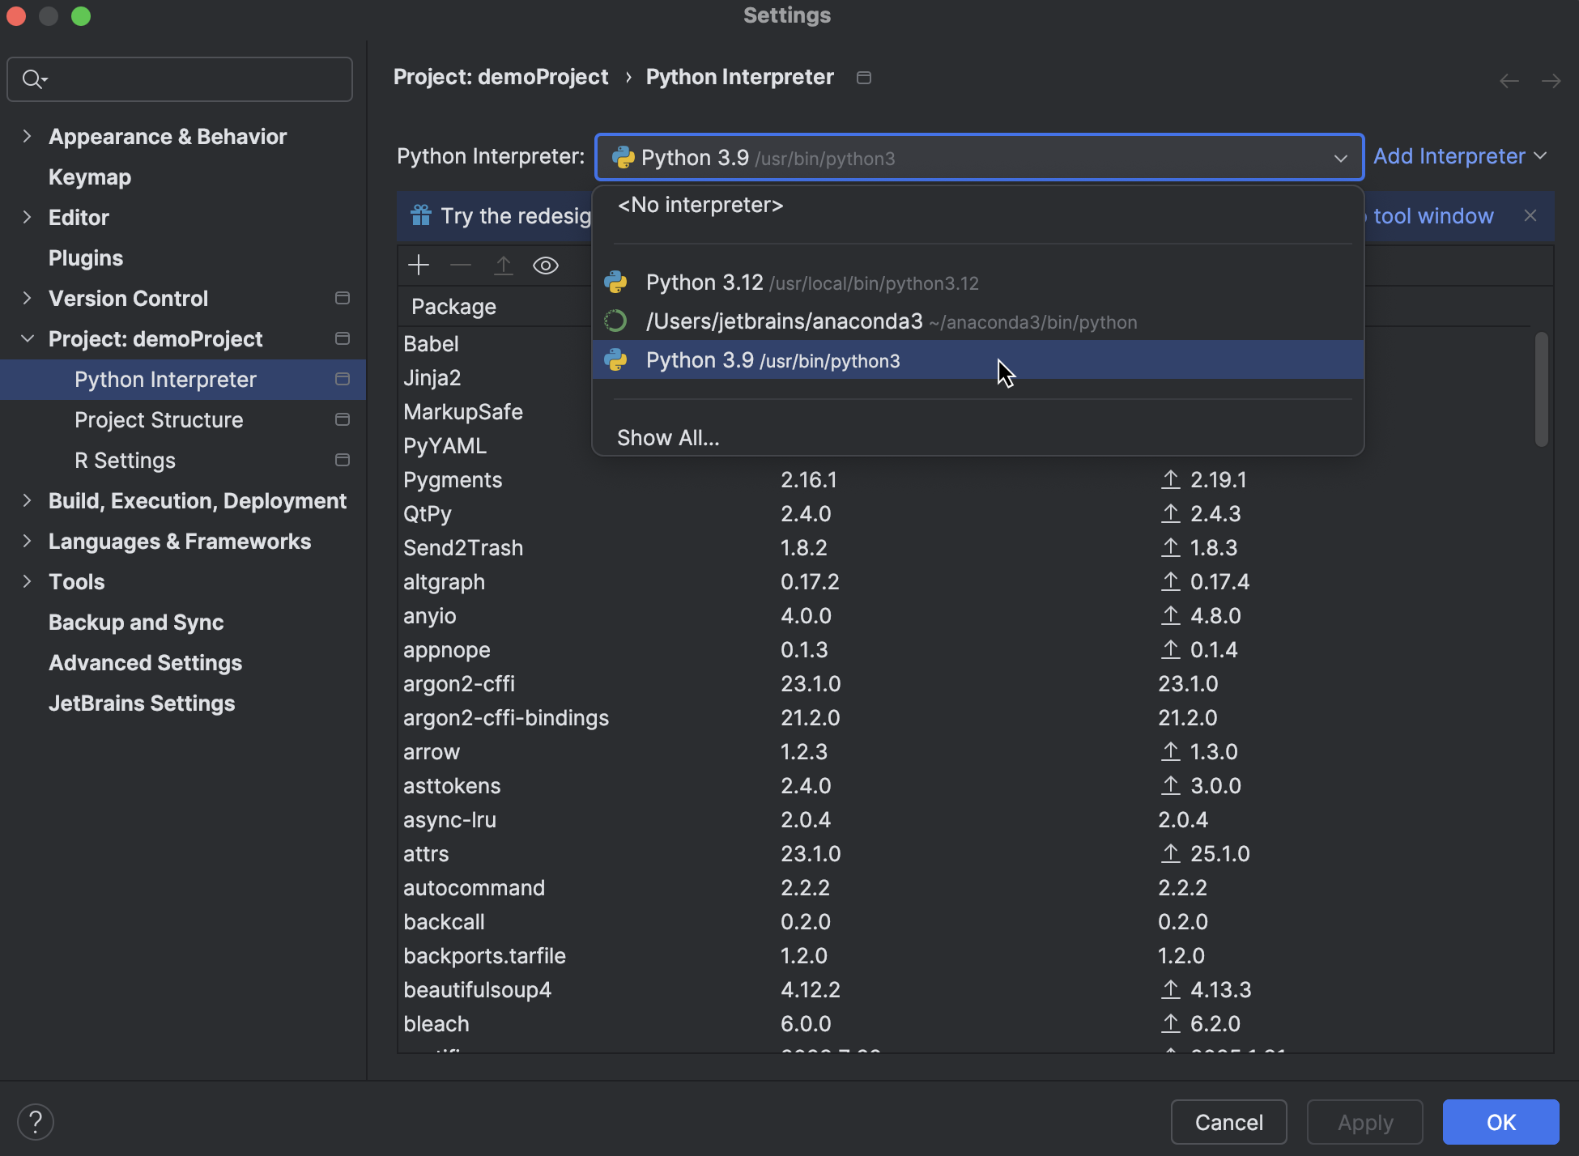Click the upgrade arrow next to Pygments 2.19.1
1579x1156 pixels.
(1169, 479)
